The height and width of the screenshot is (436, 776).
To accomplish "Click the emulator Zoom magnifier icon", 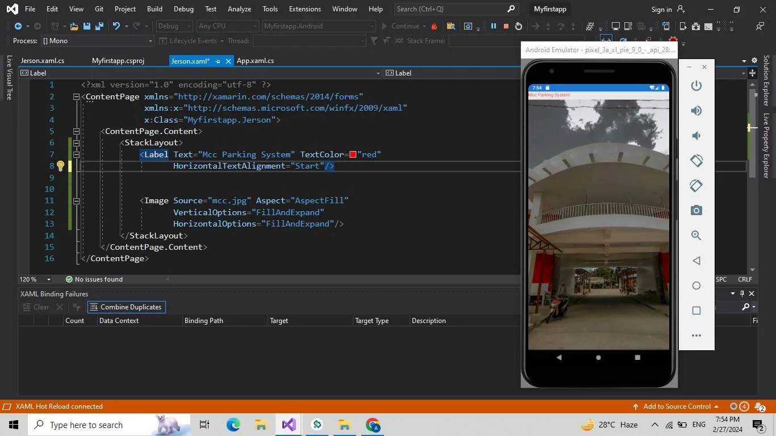I will click(x=696, y=236).
